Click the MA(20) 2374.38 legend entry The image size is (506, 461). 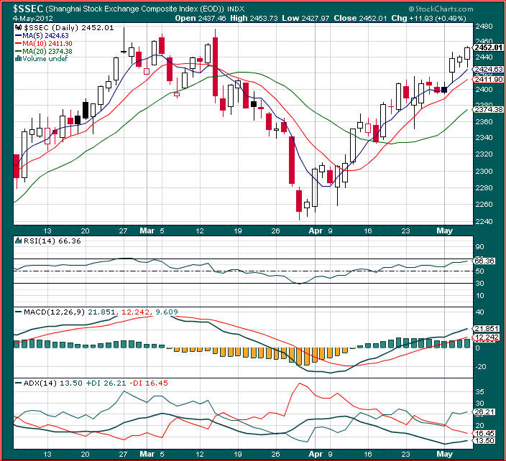[x=43, y=51]
